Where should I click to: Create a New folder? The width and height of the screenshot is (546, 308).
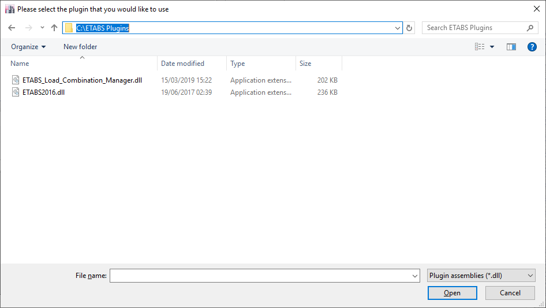click(x=80, y=47)
